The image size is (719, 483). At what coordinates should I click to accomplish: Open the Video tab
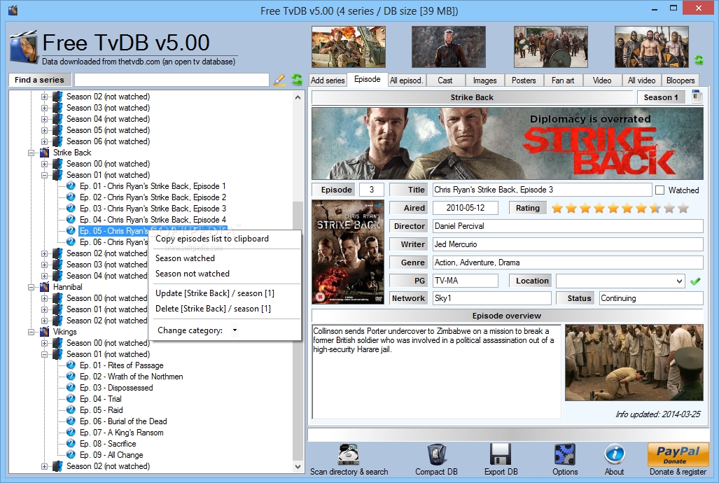(x=602, y=80)
